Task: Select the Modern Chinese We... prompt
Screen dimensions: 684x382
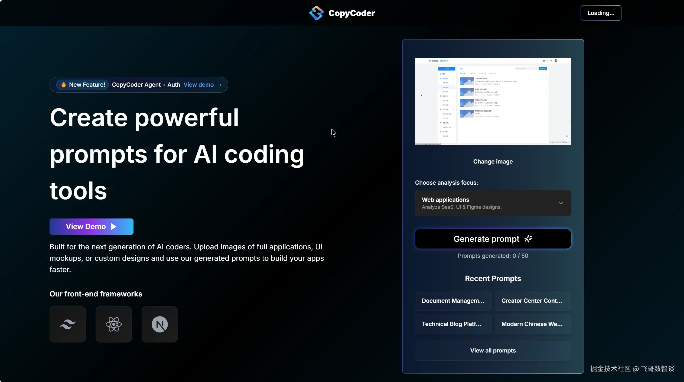Action: (x=532, y=324)
